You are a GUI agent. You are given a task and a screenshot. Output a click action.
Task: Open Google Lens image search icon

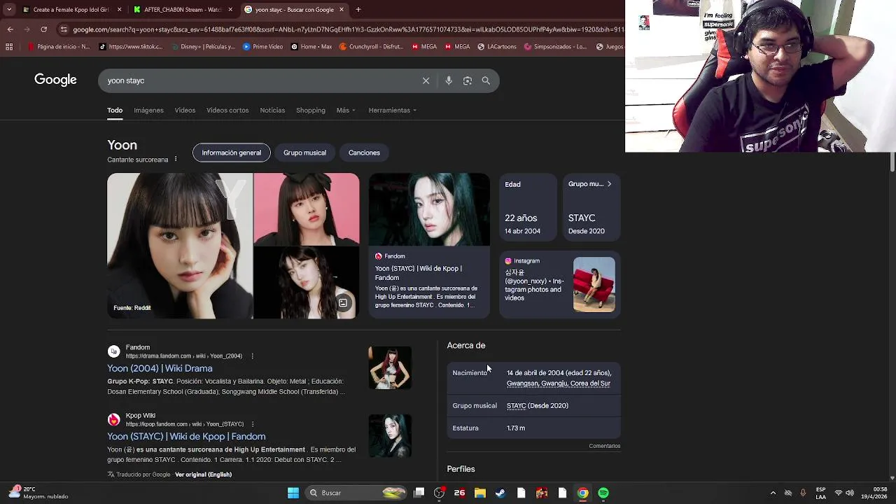pyautogui.click(x=468, y=80)
